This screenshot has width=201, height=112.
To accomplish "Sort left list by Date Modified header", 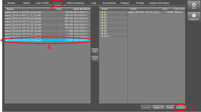I will tap(82, 9).
